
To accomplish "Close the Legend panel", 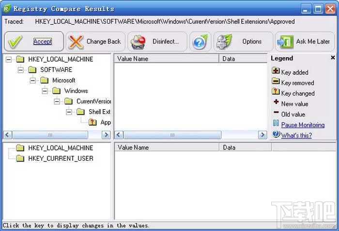I will [333, 58].
